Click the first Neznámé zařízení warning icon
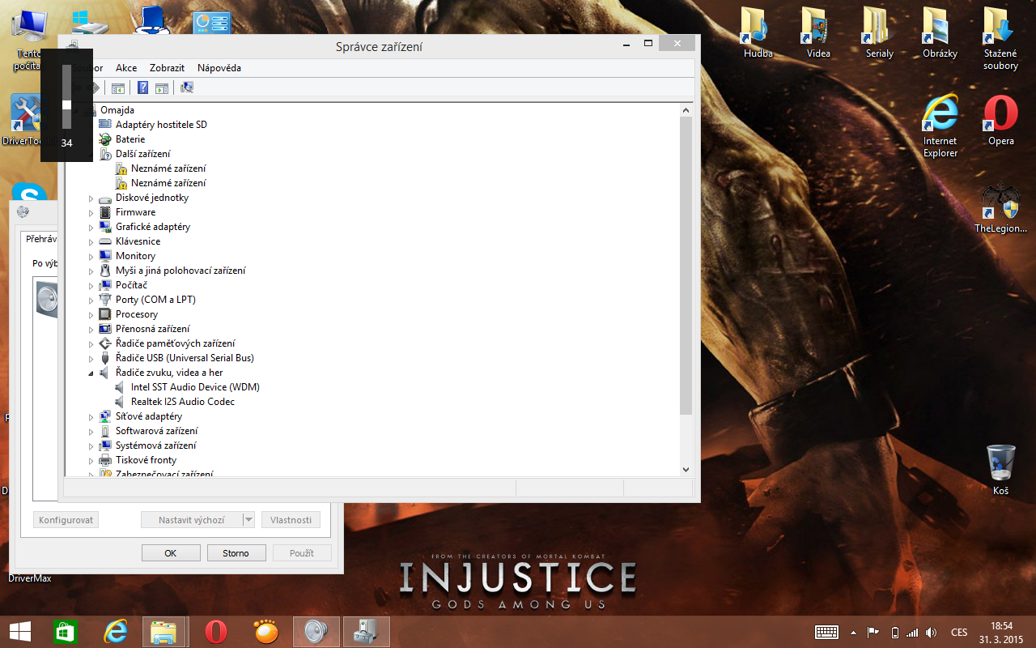The image size is (1036, 648). pyautogui.click(x=121, y=168)
